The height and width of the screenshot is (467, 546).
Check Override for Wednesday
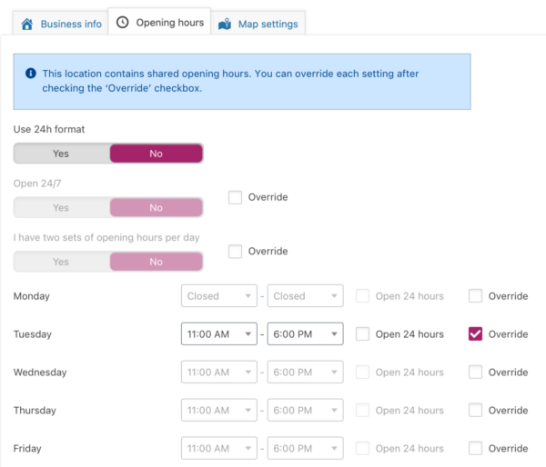click(476, 373)
